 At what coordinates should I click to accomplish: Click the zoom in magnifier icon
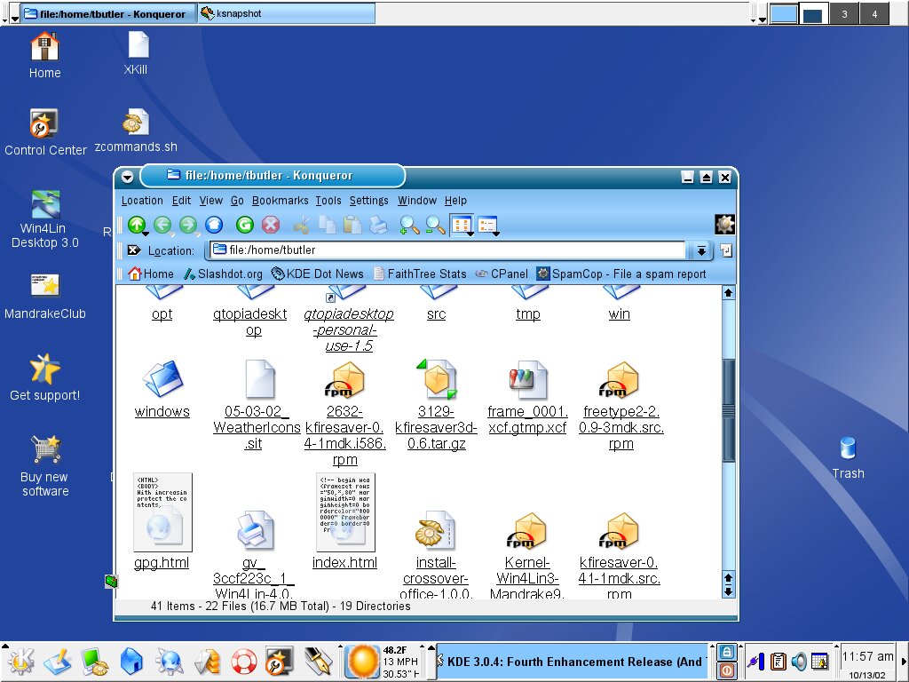[x=408, y=226]
